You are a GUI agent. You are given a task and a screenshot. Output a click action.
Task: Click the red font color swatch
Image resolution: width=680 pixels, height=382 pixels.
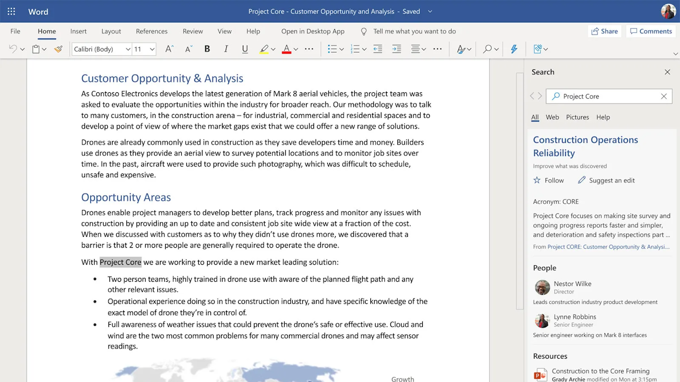click(286, 49)
